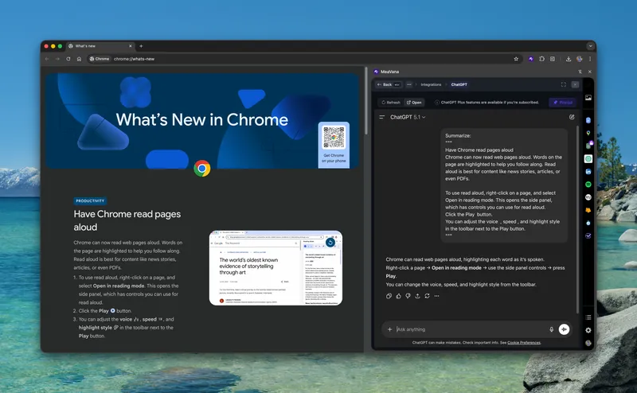Screen dimensions: 637x393
Task: Give the response a thumbs down
Action: pos(408,296)
